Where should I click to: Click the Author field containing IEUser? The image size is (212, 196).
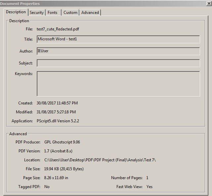click(118, 51)
